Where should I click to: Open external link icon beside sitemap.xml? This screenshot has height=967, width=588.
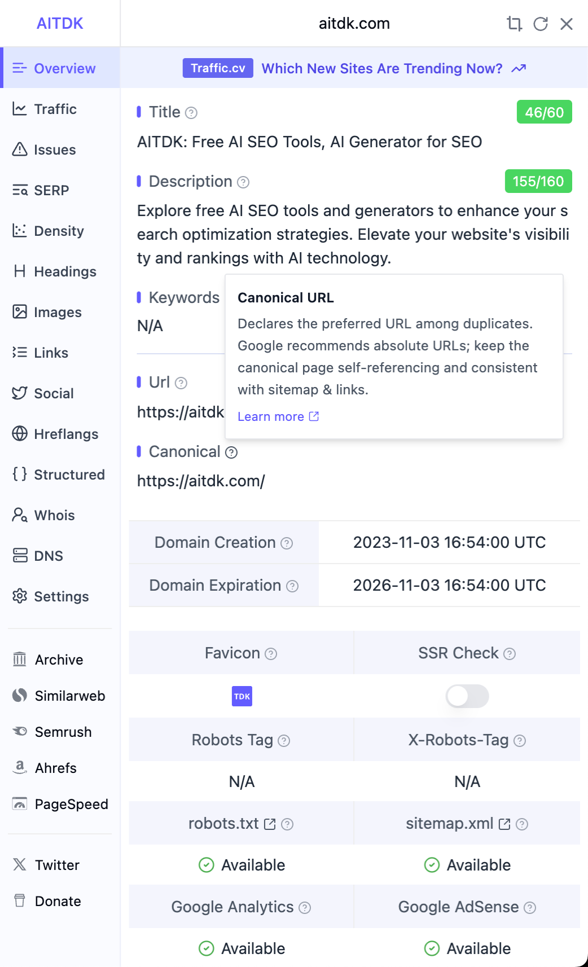(504, 824)
